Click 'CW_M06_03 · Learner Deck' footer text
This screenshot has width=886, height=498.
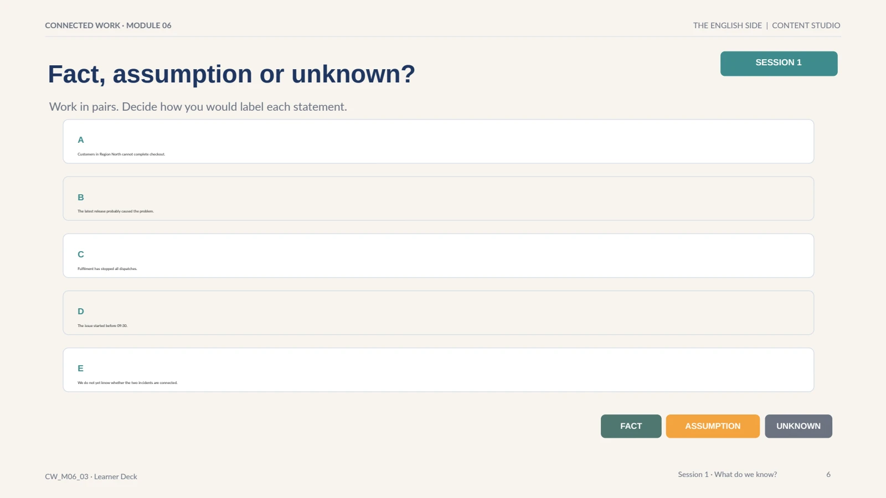click(x=91, y=476)
